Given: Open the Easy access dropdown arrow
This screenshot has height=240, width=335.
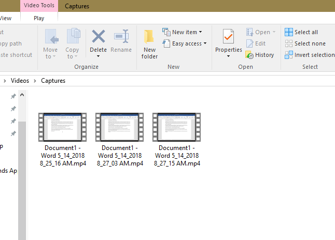Looking at the screenshot, I should click(205, 43).
